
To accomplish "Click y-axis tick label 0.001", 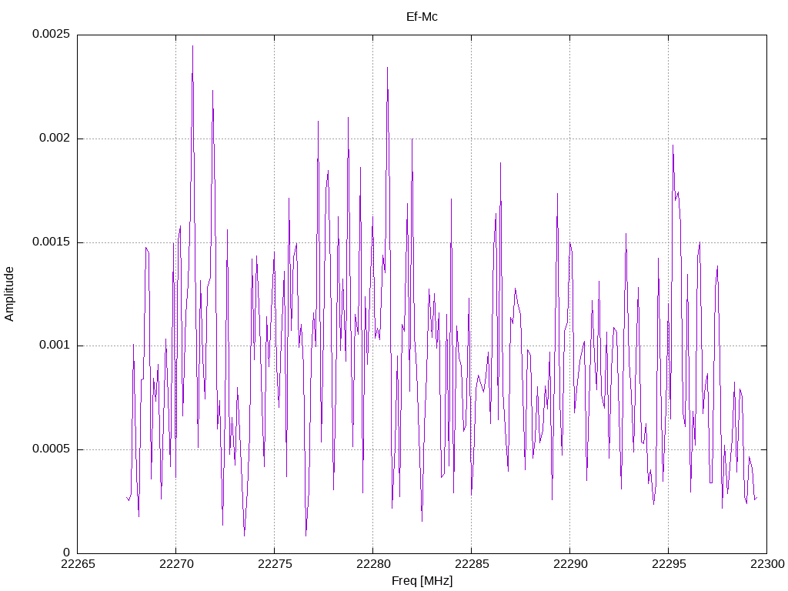I will pos(55,346).
